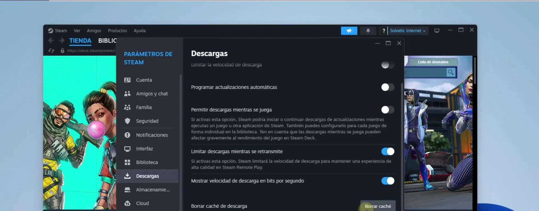Open the Productos menu
The height and width of the screenshot is (211, 539).
point(117,31)
